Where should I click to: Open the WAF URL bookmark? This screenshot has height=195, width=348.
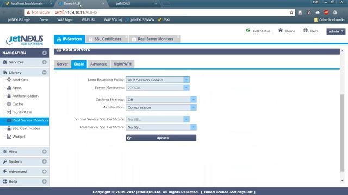click(x=88, y=20)
